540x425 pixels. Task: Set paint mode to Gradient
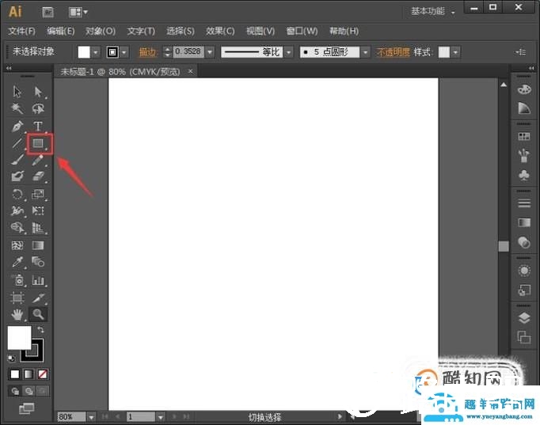pos(29,374)
